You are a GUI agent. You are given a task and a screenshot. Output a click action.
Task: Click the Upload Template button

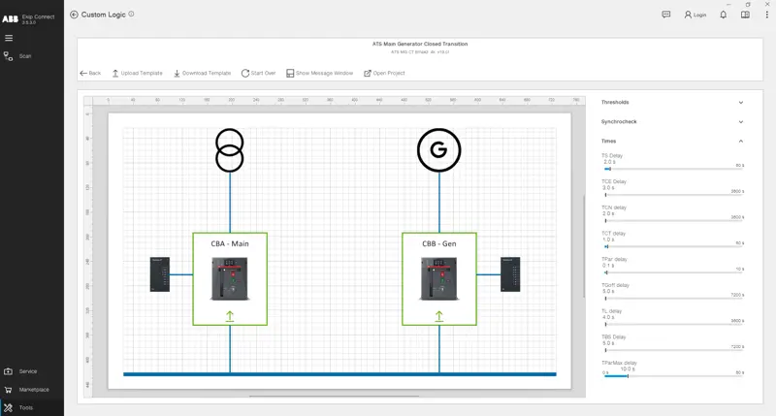137,73
